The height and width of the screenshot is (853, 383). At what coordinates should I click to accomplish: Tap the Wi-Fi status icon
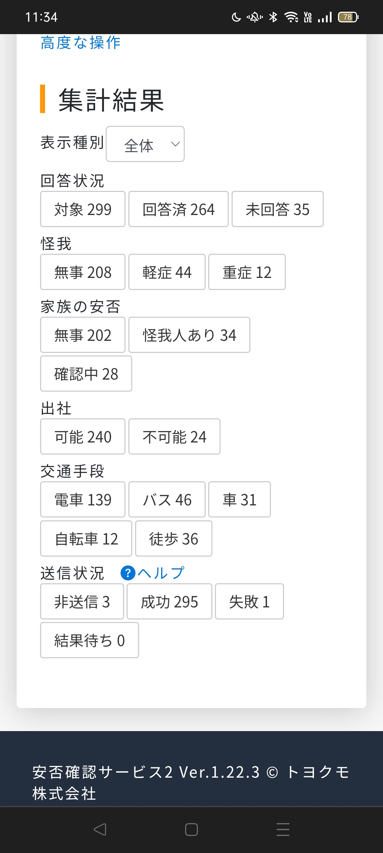291,17
